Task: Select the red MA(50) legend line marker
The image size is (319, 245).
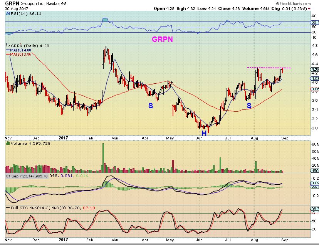Action: click(8, 54)
